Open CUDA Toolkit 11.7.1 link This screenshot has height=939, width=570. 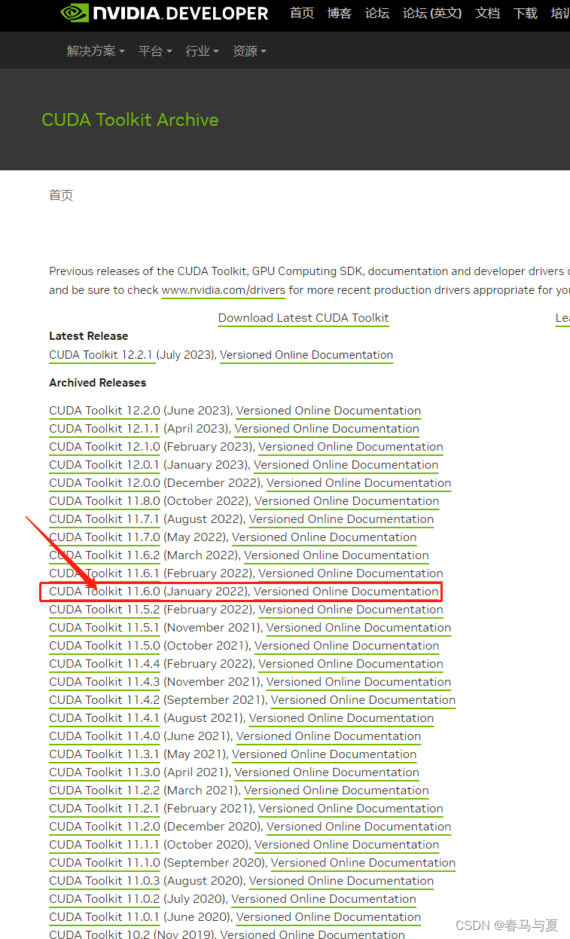pos(104,519)
